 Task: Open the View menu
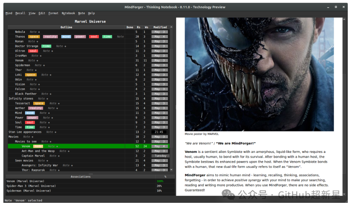(32, 13)
